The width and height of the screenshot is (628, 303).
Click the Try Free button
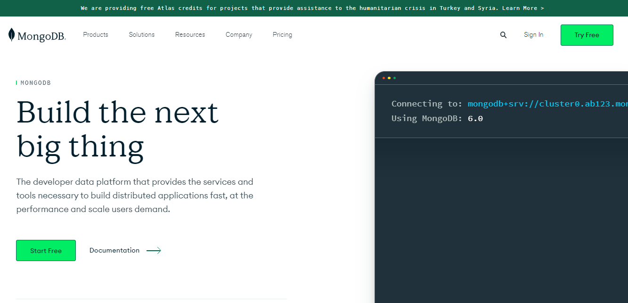pyautogui.click(x=587, y=35)
